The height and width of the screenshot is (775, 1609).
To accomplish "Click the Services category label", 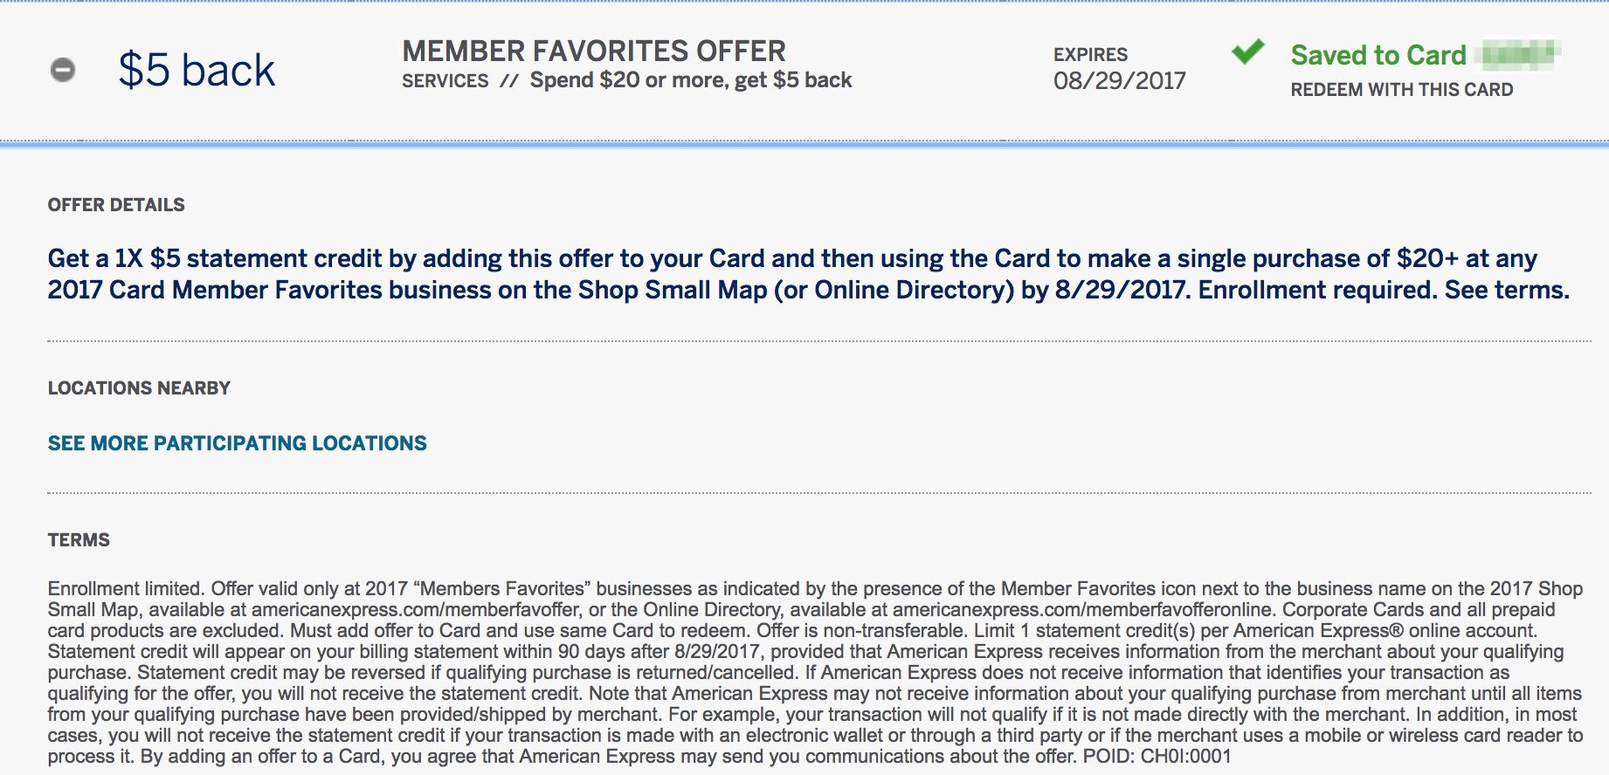I will pos(445,81).
